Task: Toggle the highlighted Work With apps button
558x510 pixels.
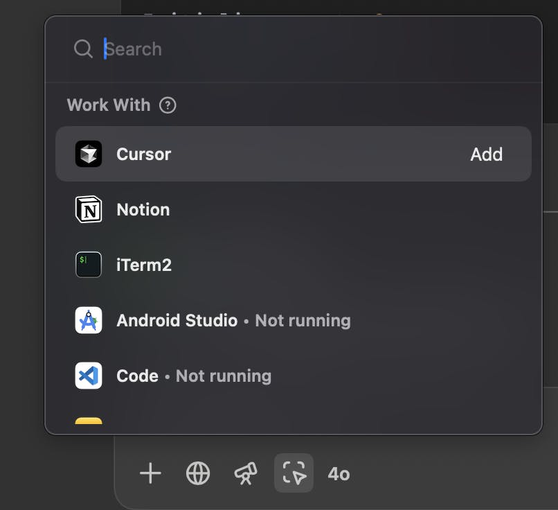Action: point(294,473)
